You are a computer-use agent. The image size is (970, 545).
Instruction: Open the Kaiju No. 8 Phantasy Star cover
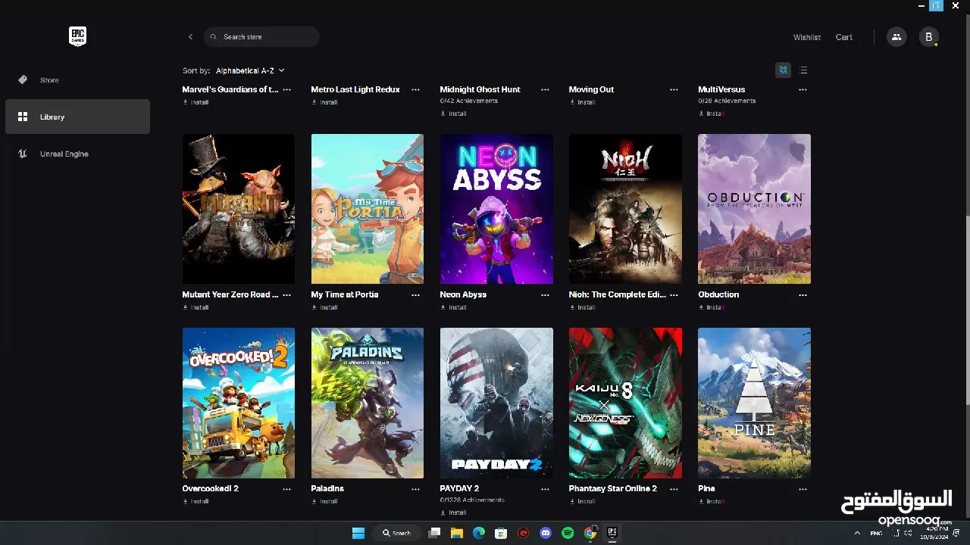tap(625, 403)
